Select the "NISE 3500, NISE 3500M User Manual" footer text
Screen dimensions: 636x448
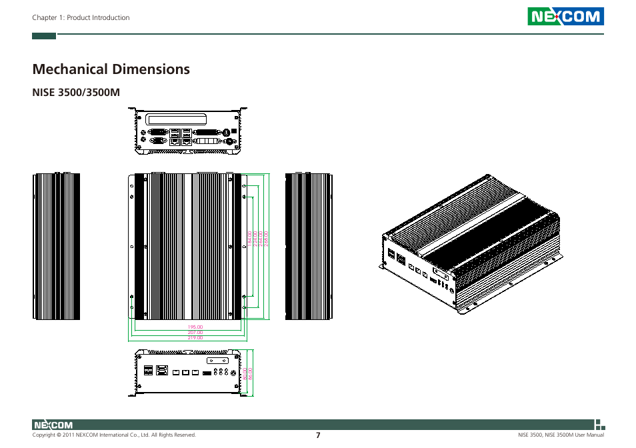point(561,435)
